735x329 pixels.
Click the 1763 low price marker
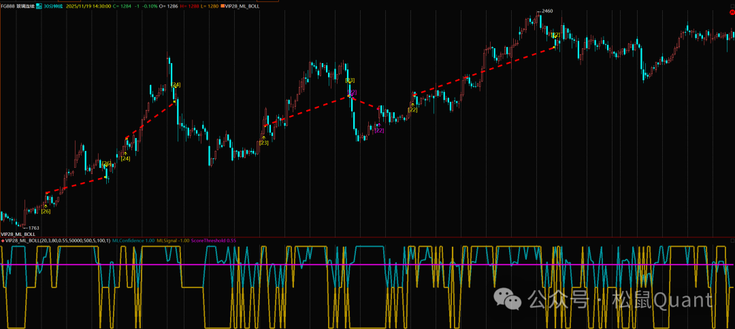[33, 228]
